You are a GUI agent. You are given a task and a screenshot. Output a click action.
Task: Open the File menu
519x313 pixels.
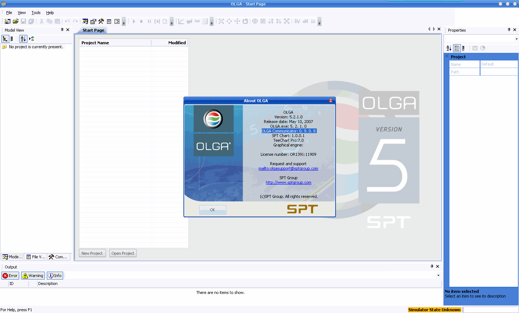[x=9, y=13]
